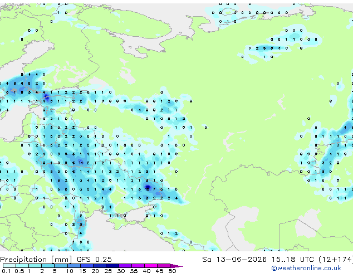Click the 'Sa 13-06-2026' forecast date
The image size is (353, 273).
click(x=234, y=260)
